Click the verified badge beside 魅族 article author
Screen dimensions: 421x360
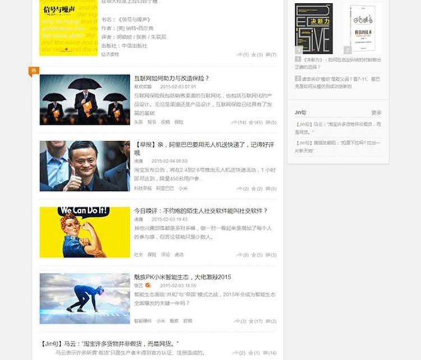coord(148,285)
